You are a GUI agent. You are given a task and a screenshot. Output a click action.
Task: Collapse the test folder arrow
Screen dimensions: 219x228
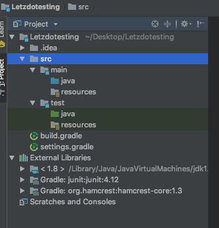[33, 103]
